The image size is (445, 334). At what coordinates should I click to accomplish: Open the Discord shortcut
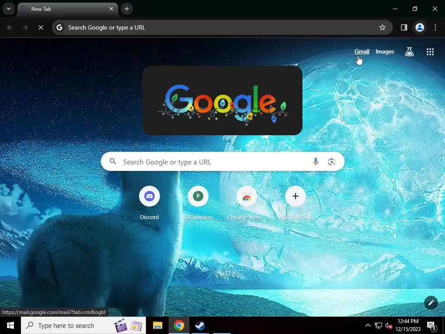coord(149,204)
